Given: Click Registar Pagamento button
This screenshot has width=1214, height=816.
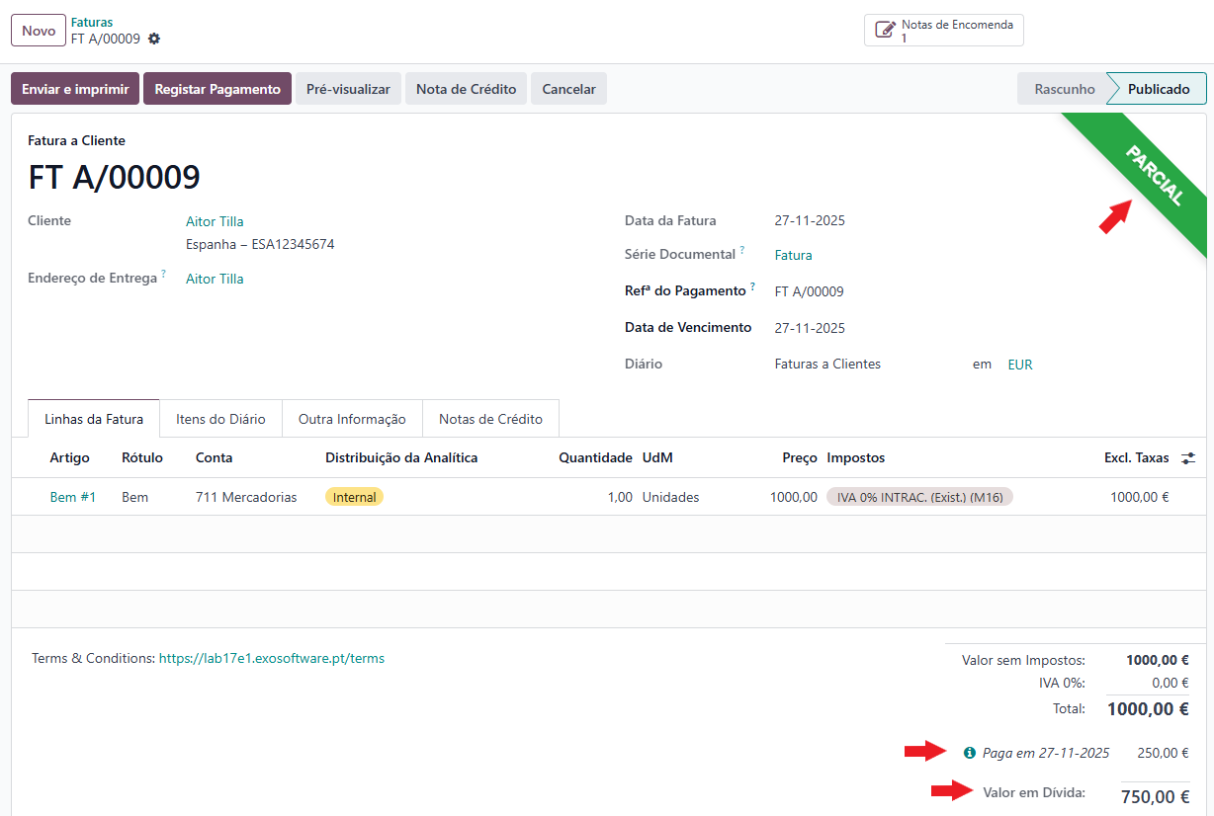Looking at the screenshot, I should pyautogui.click(x=217, y=89).
